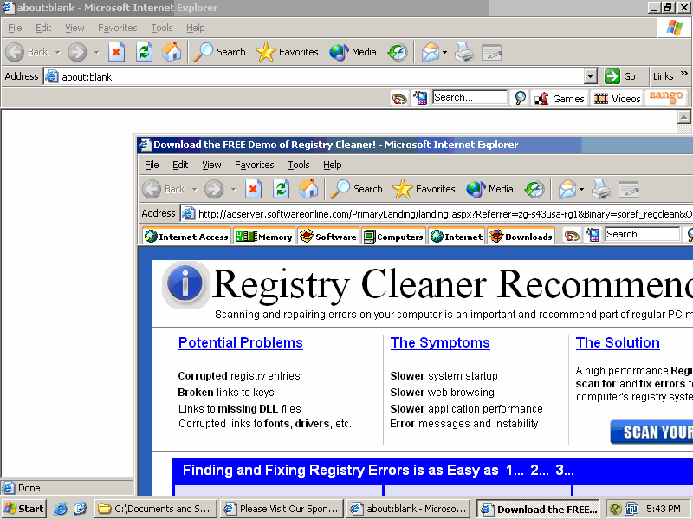The image size is (693, 520).
Task: Open The Solution link
Action: click(618, 342)
